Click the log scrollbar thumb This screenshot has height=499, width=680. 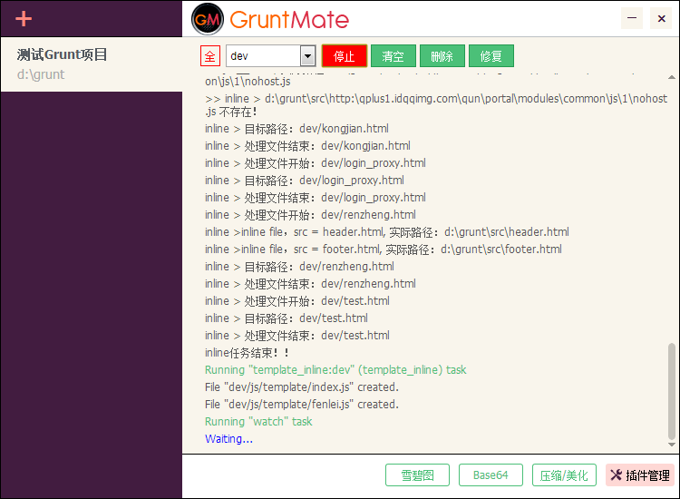672,391
